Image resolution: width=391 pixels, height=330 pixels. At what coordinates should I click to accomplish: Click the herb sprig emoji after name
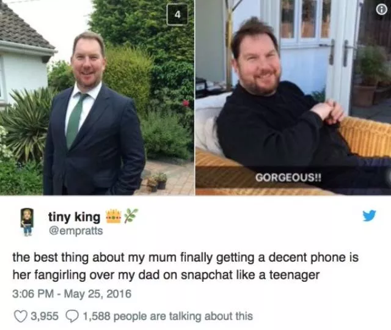point(131,215)
